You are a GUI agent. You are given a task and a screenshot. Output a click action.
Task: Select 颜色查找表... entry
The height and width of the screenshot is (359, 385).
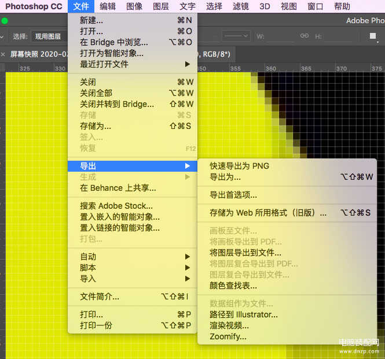tap(287, 286)
